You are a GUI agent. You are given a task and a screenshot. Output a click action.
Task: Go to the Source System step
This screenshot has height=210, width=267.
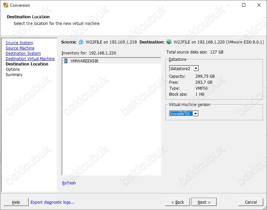pos(19,43)
